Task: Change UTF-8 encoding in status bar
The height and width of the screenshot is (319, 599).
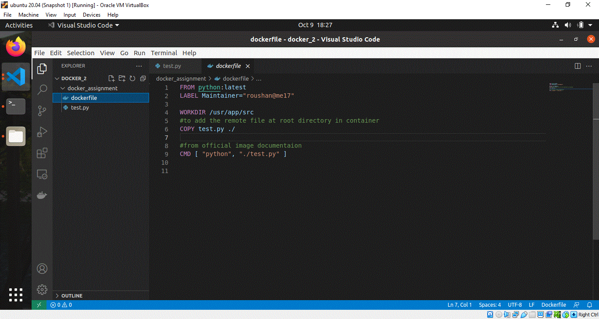Action: (x=514, y=305)
